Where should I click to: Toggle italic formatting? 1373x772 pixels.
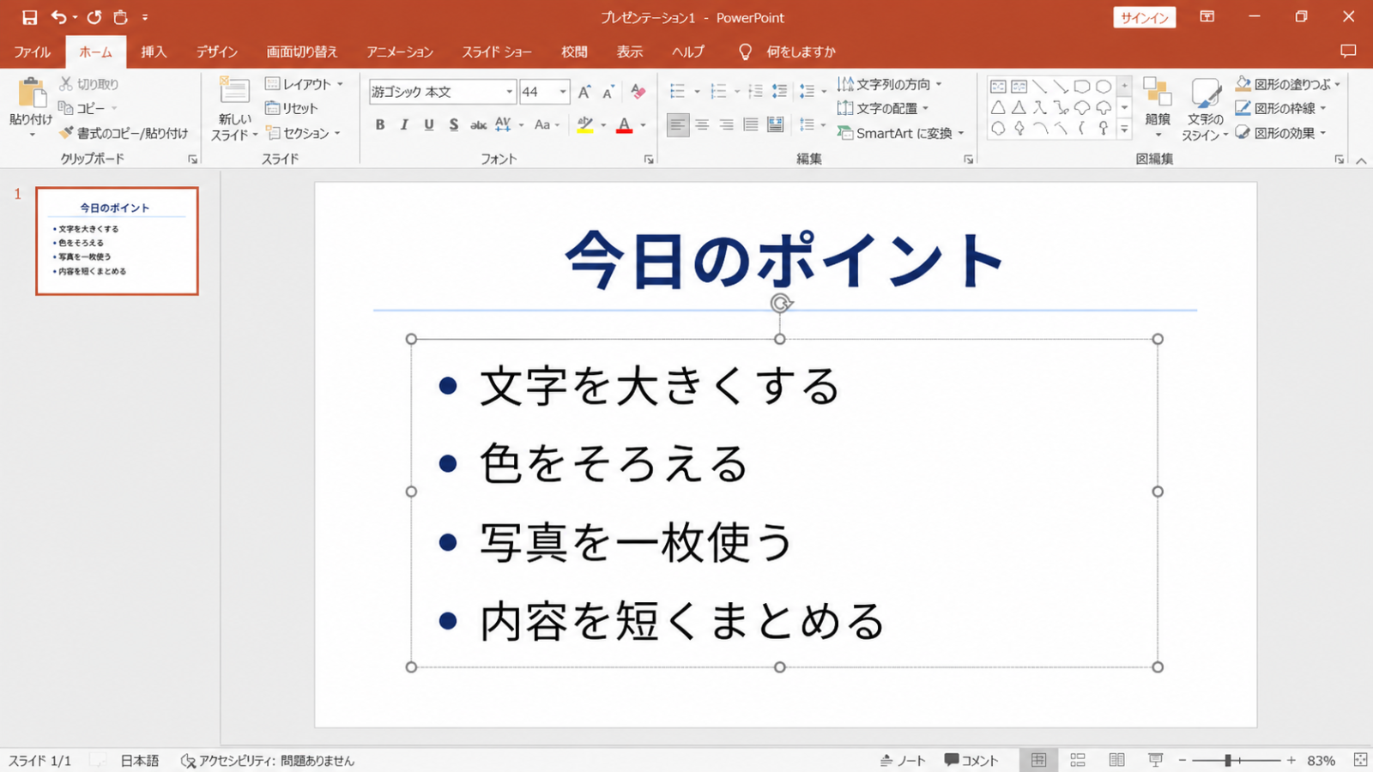pos(404,125)
